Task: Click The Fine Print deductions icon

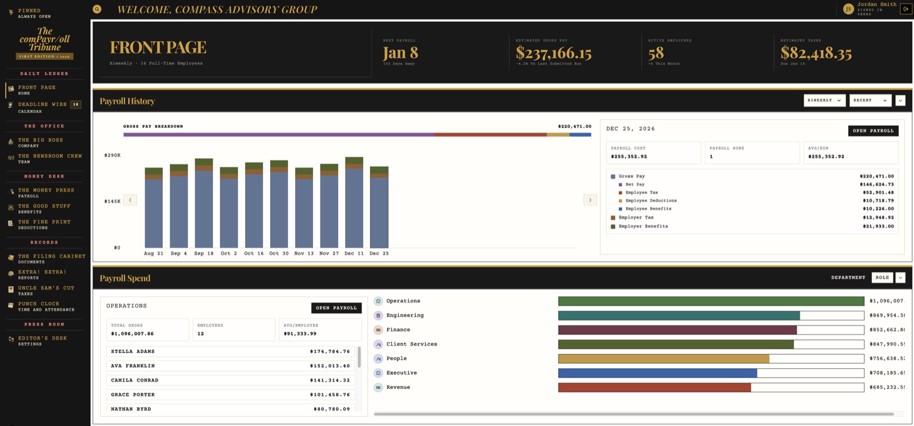Action: coord(11,224)
